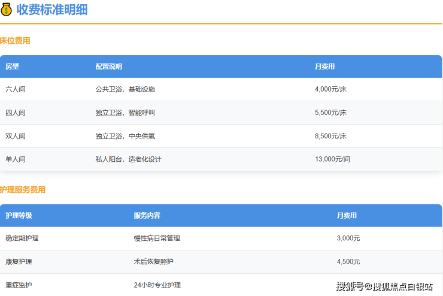The width and height of the screenshot is (443, 296).
Task: Click 月费用 header in bed fee table
Action: 324,67
